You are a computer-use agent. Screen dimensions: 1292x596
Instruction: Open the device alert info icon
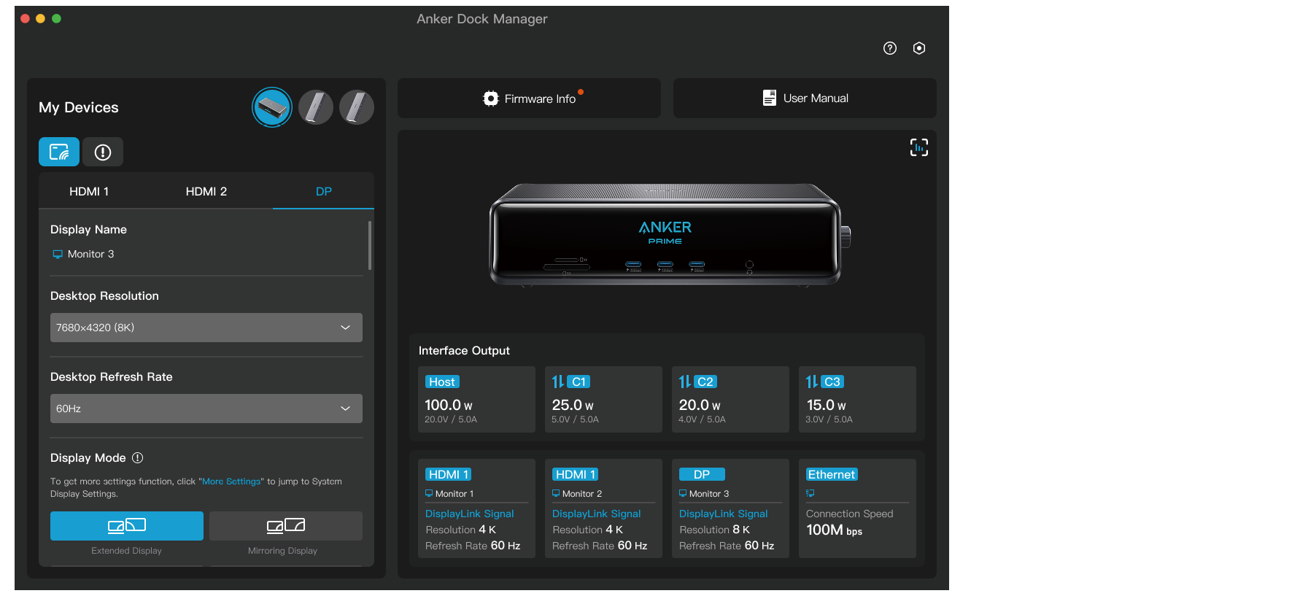(103, 152)
